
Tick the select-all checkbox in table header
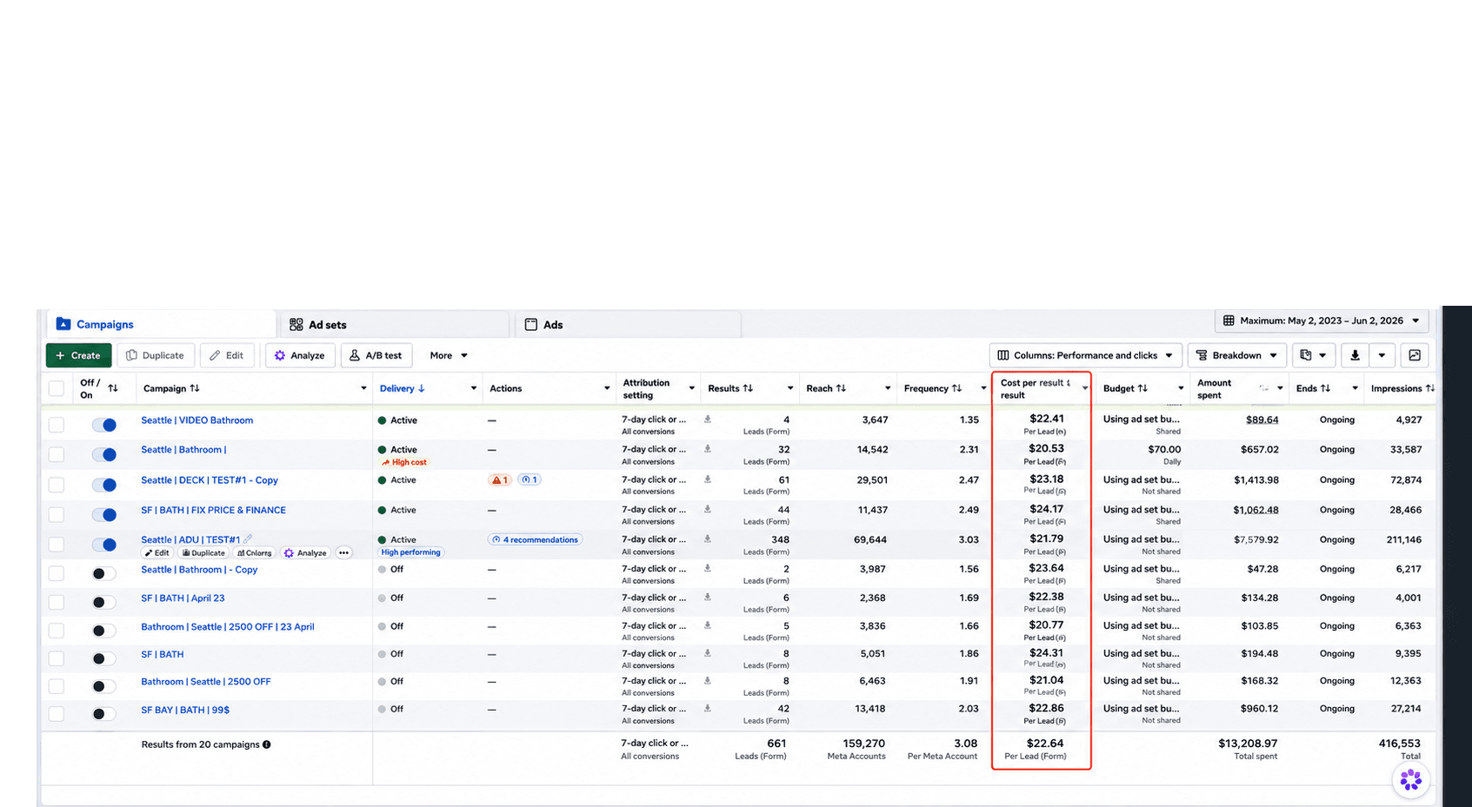[x=57, y=388]
